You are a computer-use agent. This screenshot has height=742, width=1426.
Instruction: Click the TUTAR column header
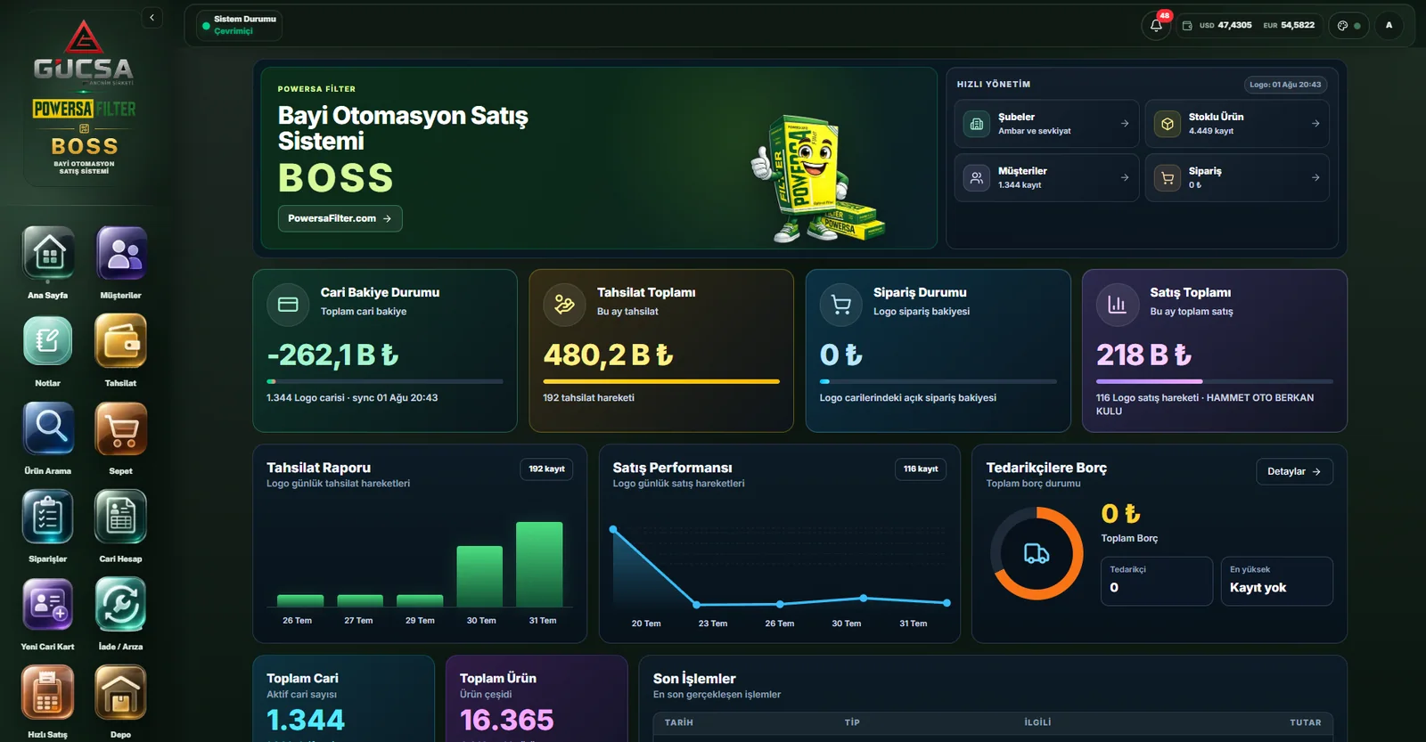1306,722
